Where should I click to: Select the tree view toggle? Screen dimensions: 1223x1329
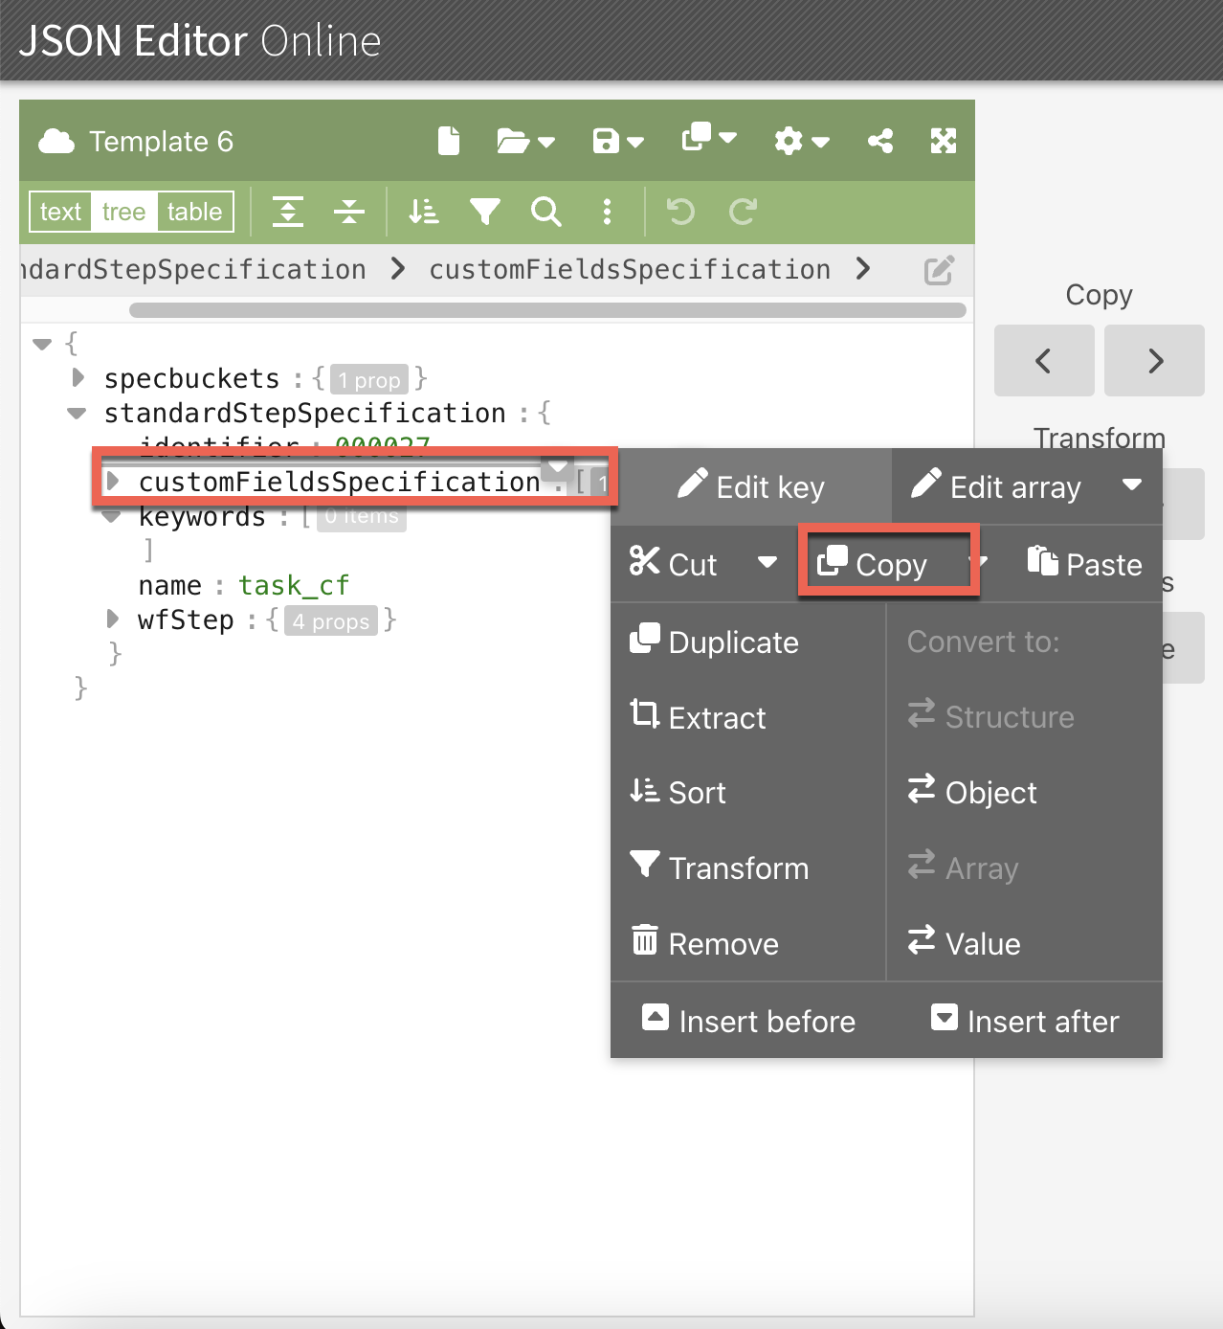tap(124, 212)
